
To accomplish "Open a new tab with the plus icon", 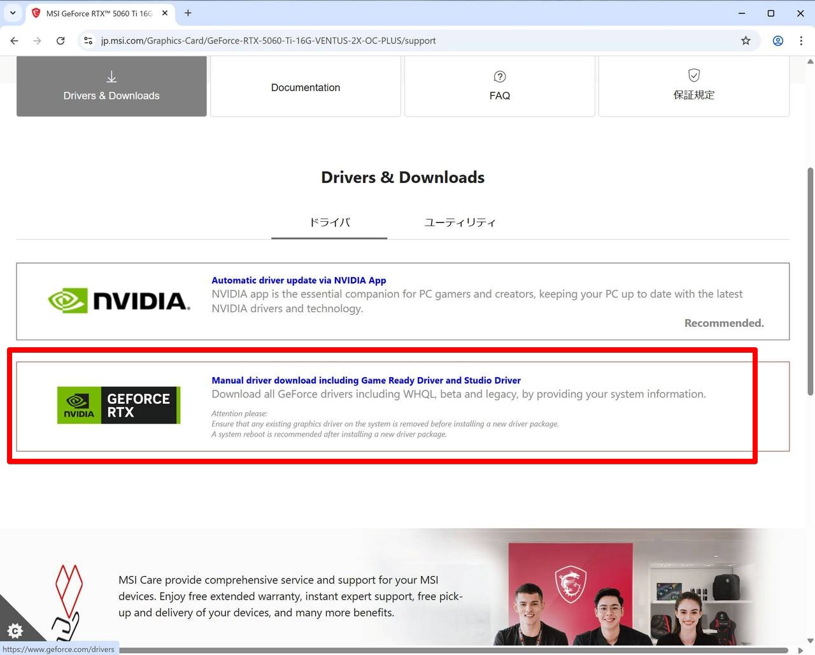I will point(188,13).
